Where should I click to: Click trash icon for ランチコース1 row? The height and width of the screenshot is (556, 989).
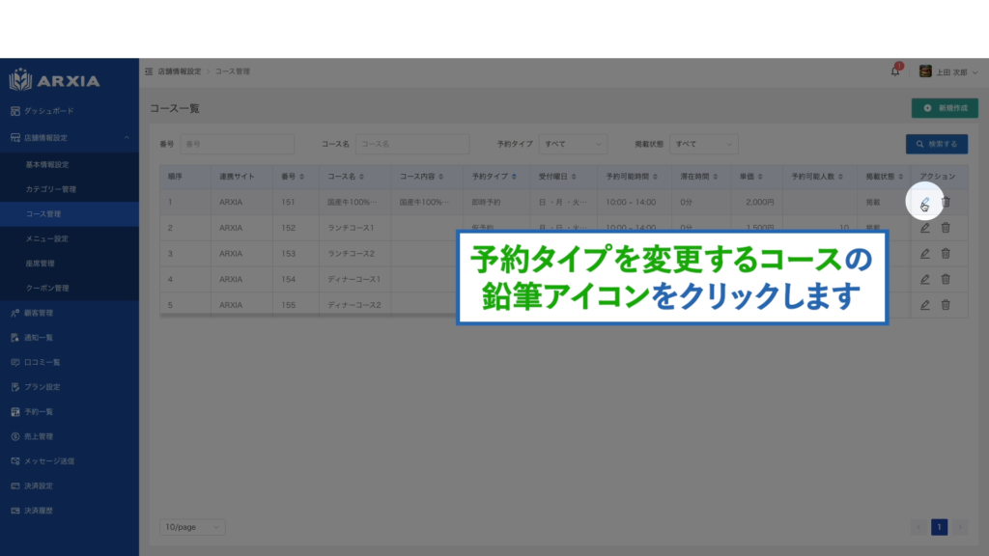point(946,228)
